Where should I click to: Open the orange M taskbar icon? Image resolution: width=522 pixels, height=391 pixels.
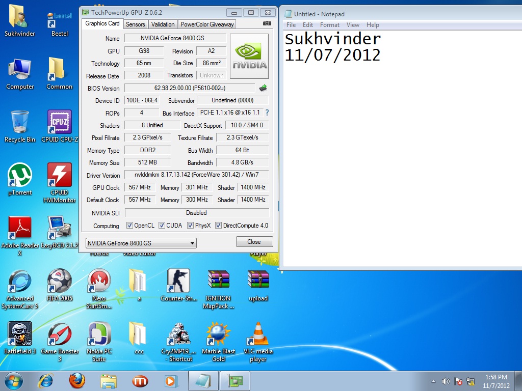(140, 381)
